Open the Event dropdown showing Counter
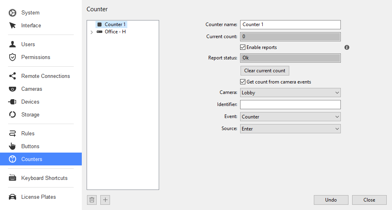Viewport: 392px width, 210px height. (290, 117)
